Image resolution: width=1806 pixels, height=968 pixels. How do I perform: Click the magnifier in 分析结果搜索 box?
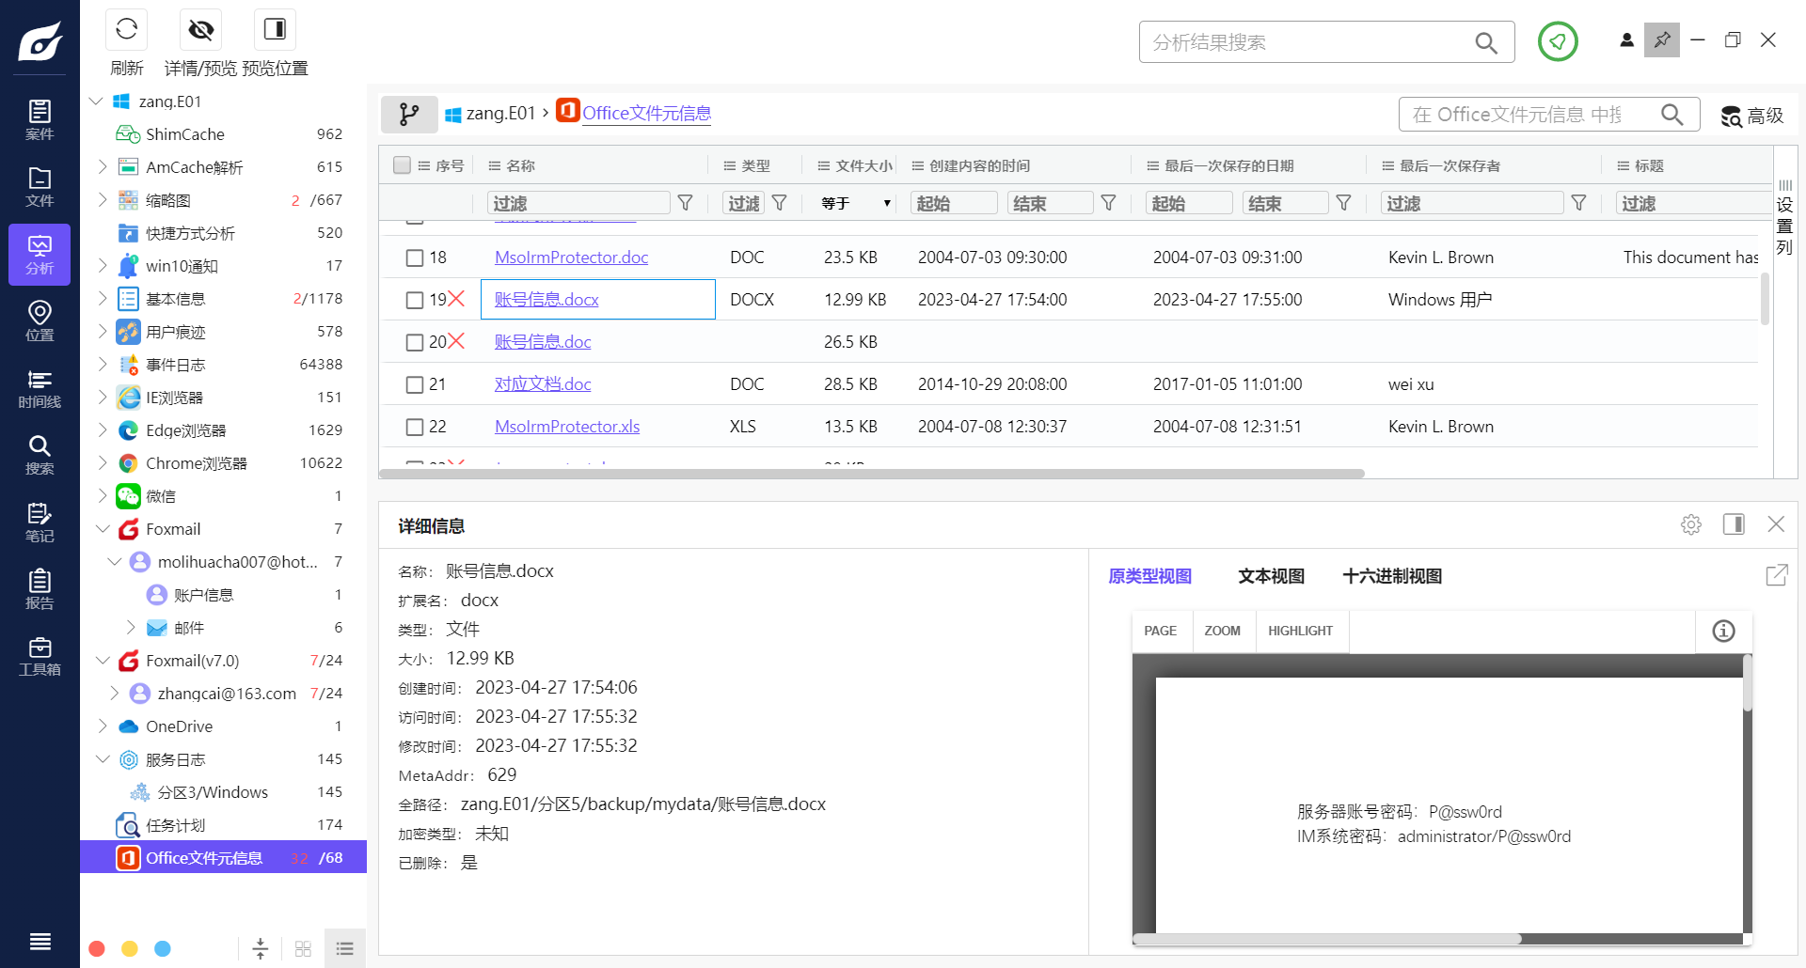point(1486,42)
